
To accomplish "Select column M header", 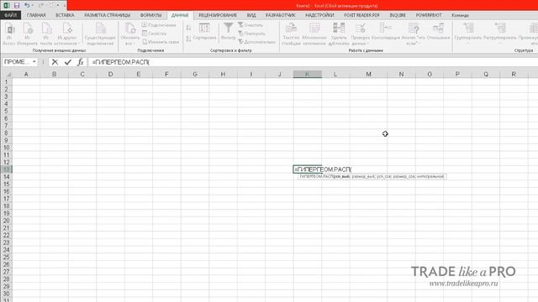I will point(368,74).
